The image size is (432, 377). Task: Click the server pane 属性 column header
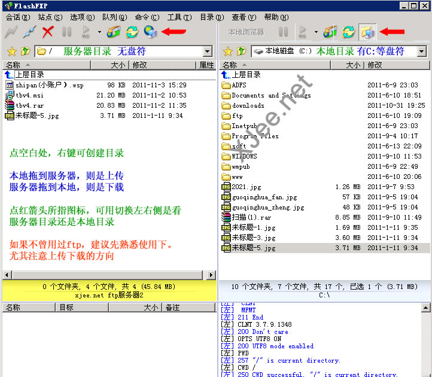pos(206,65)
